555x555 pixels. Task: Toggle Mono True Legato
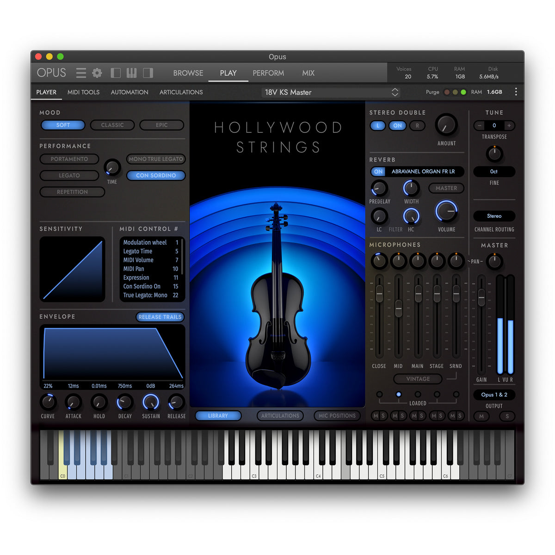pos(156,159)
